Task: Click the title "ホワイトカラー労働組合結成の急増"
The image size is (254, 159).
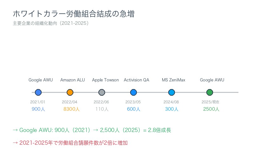Action: tap(73, 14)
